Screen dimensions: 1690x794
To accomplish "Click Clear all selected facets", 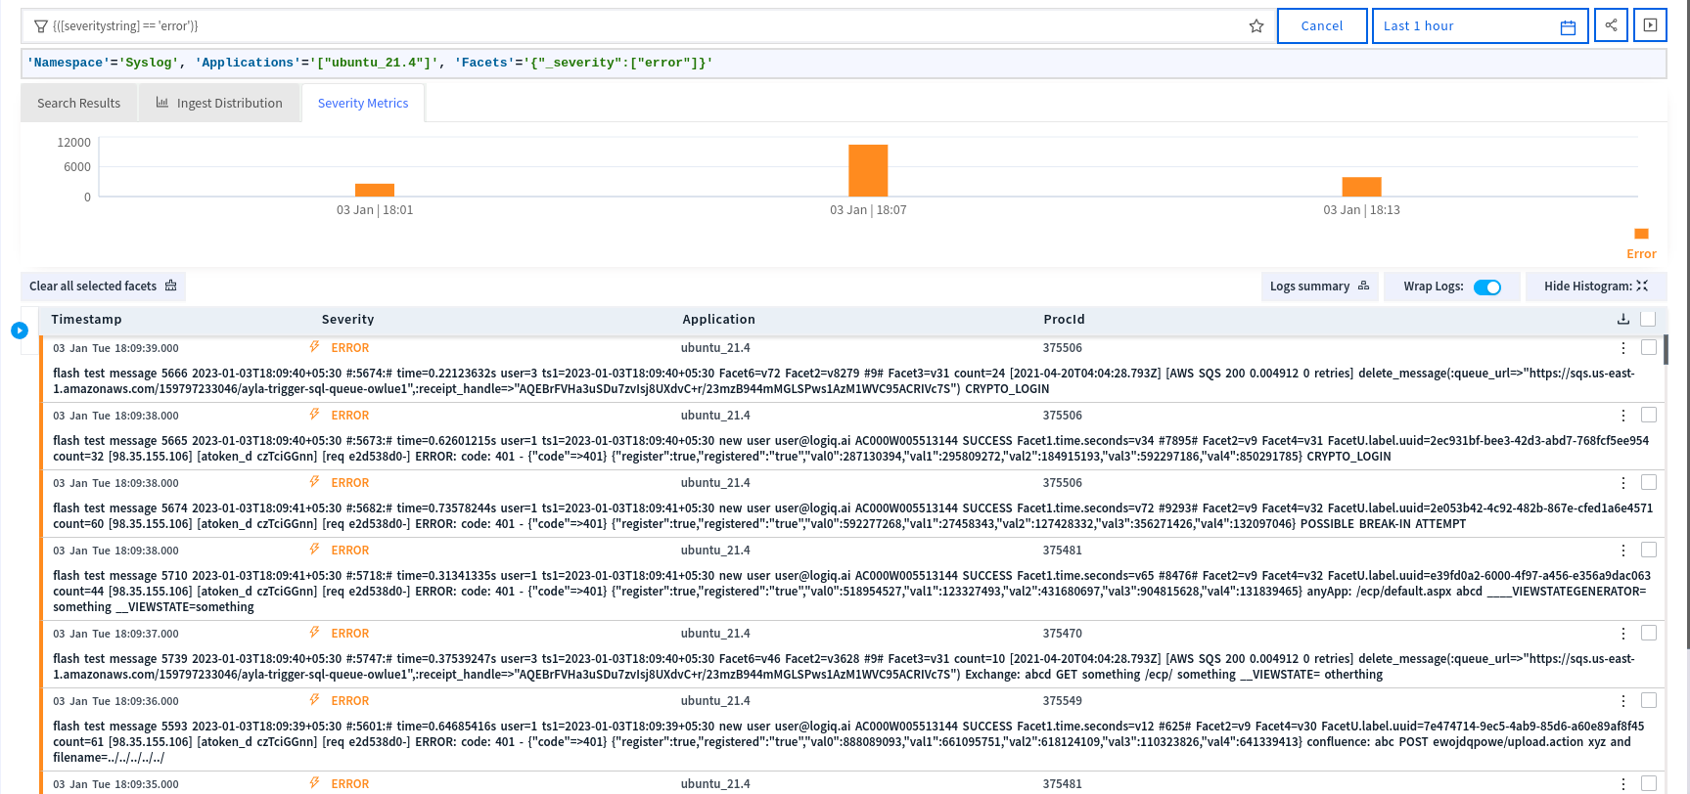I will [103, 287].
